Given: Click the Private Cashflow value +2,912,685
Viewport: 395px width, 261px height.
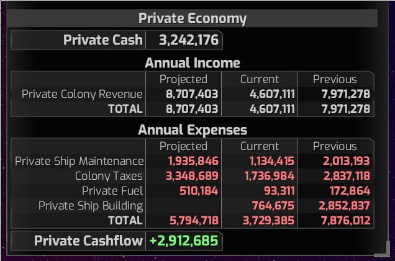Looking at the screenshot, I should (184, 241).
